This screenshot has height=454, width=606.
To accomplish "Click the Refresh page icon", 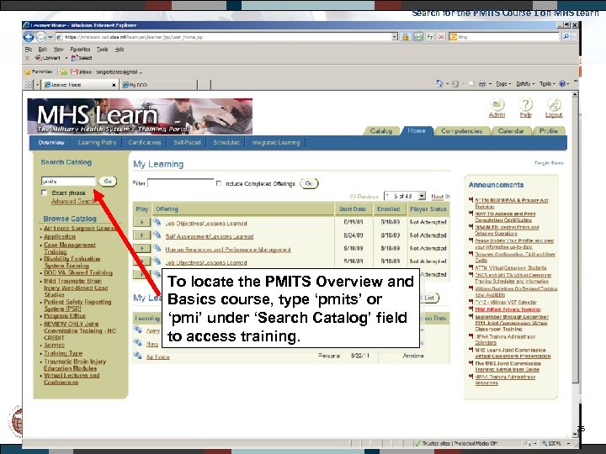I will [430, 37].
